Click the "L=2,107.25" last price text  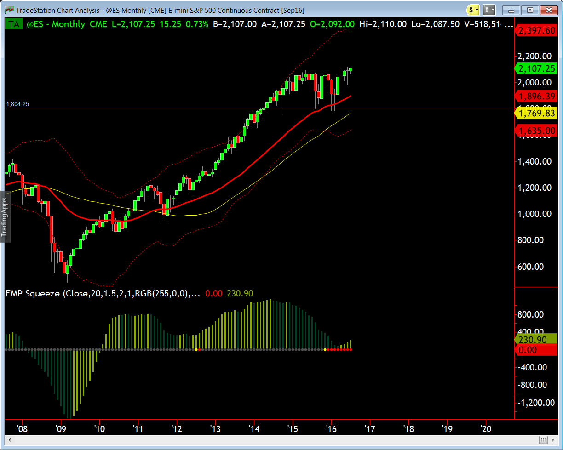pyautogui.click(x=133, y=24)
